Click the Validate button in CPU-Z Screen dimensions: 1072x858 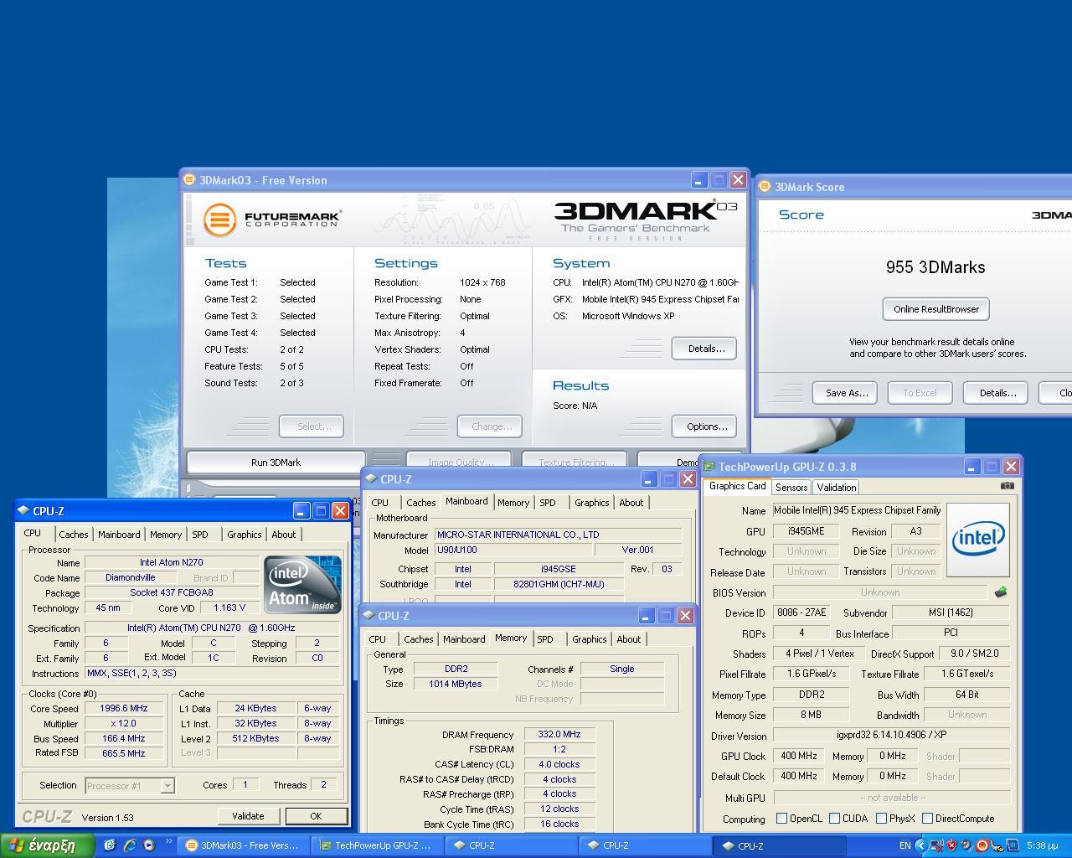[x=248, y=816]
